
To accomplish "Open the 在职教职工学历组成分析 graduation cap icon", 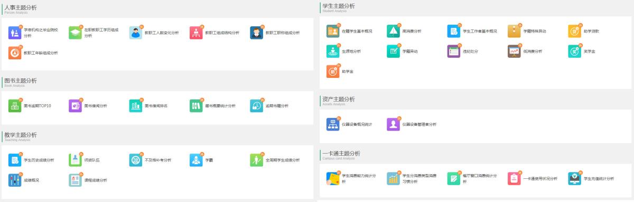I will (75, 33).
